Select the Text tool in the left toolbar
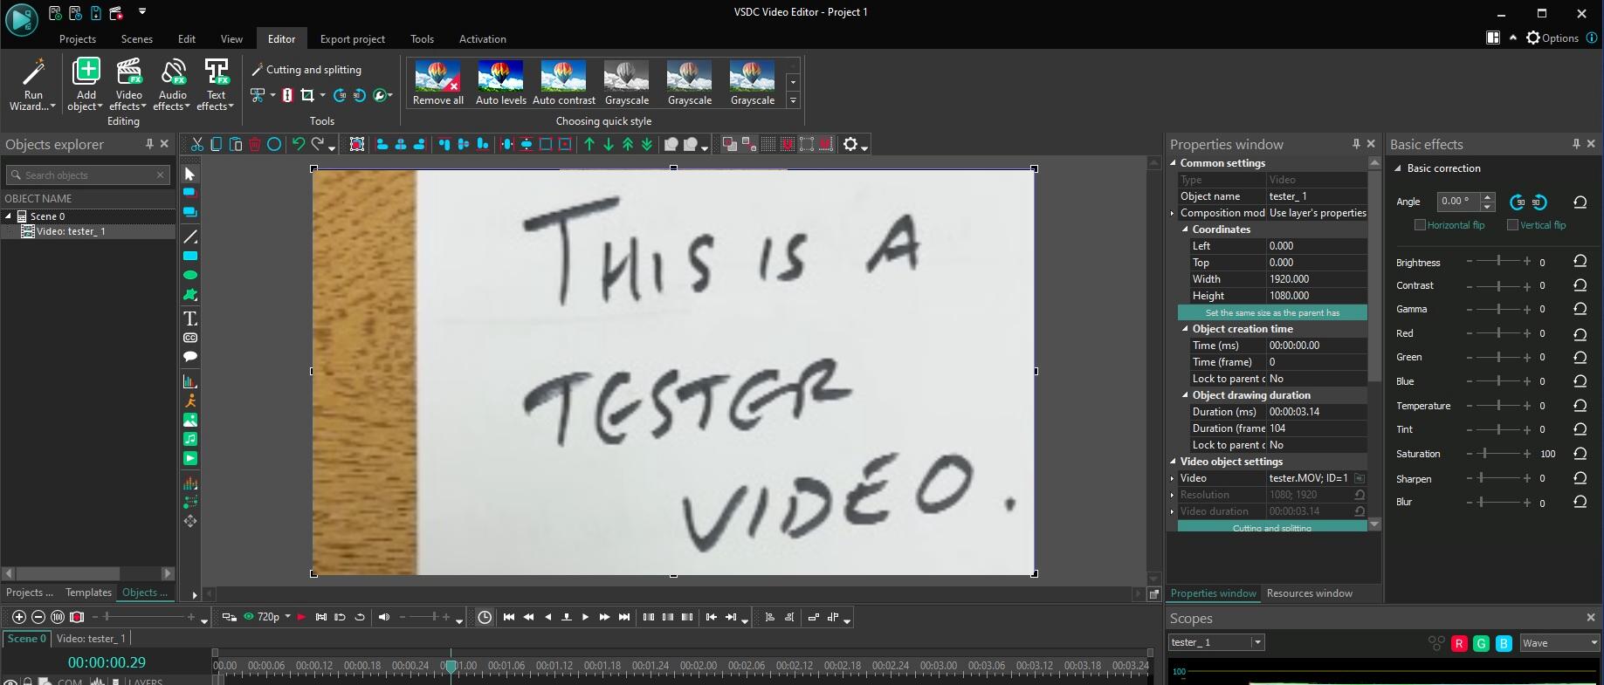 190,319
